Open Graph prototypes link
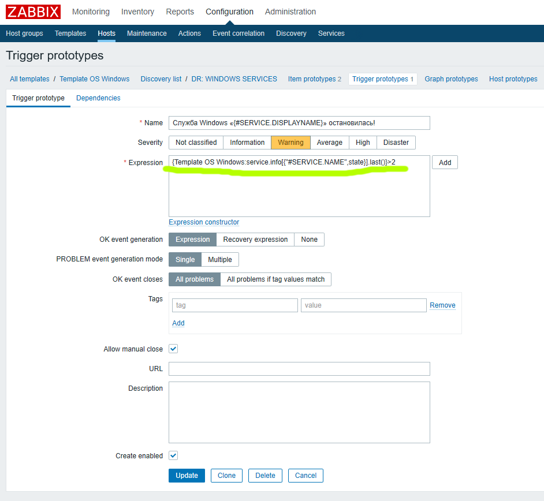Screen dimensions: 544x501 [x=451, y=79]
